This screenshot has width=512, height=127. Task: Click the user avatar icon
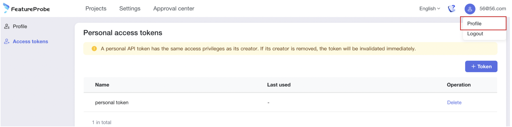click(470, 9)
